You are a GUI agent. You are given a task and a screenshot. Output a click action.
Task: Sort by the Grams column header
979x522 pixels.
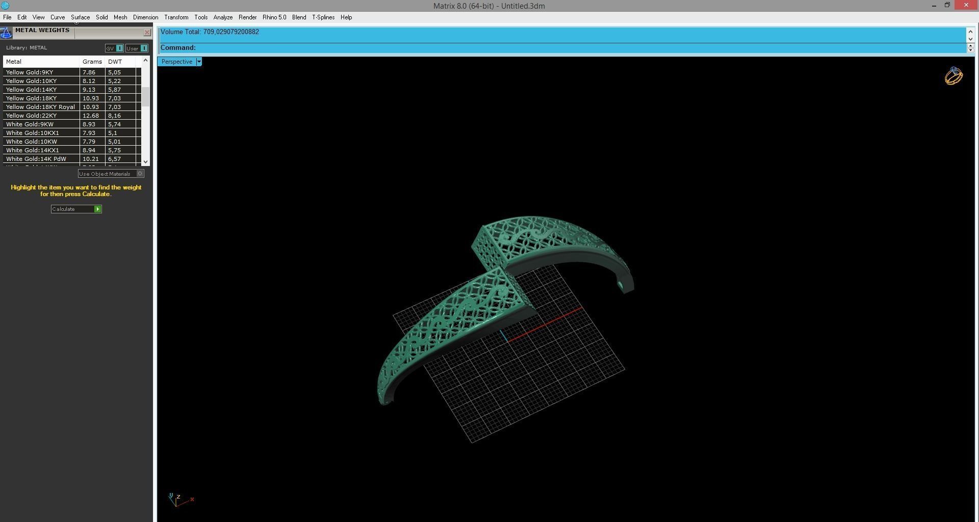[92, 62]
